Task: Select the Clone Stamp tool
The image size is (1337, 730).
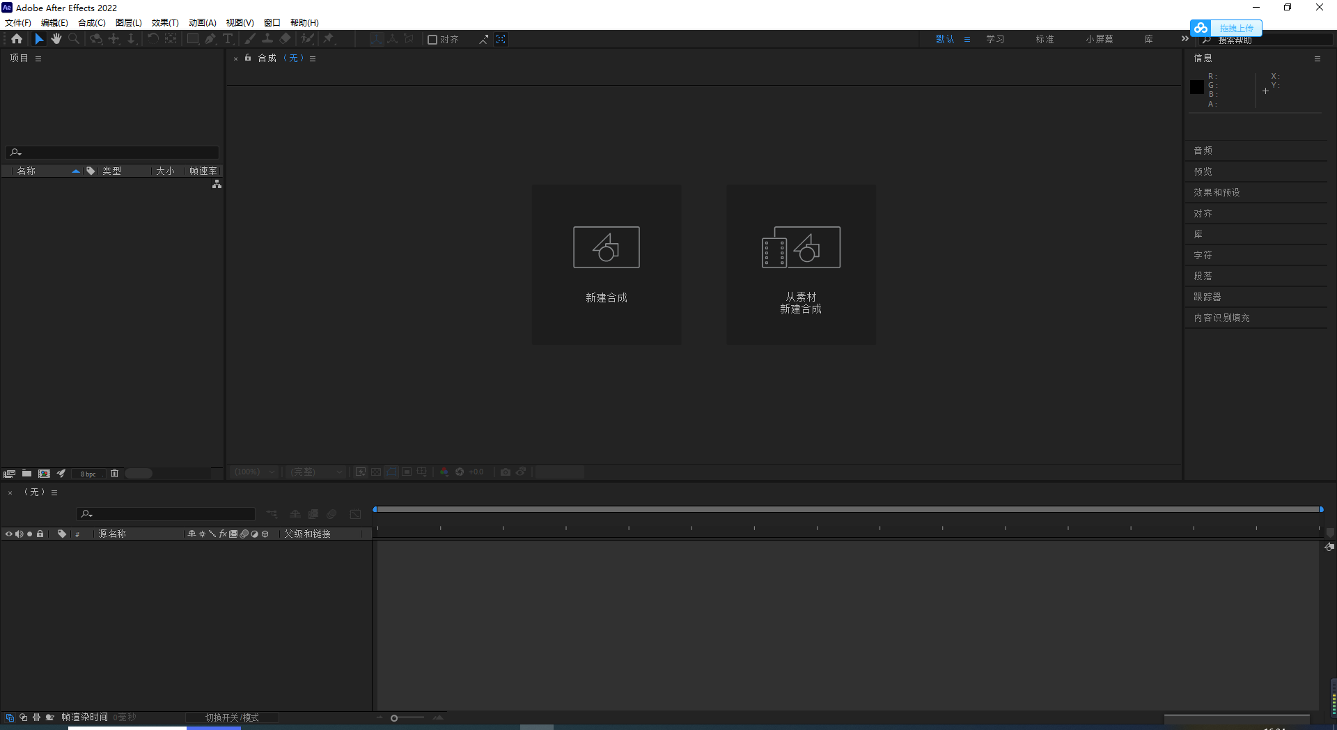Action: tap(267, 39)
